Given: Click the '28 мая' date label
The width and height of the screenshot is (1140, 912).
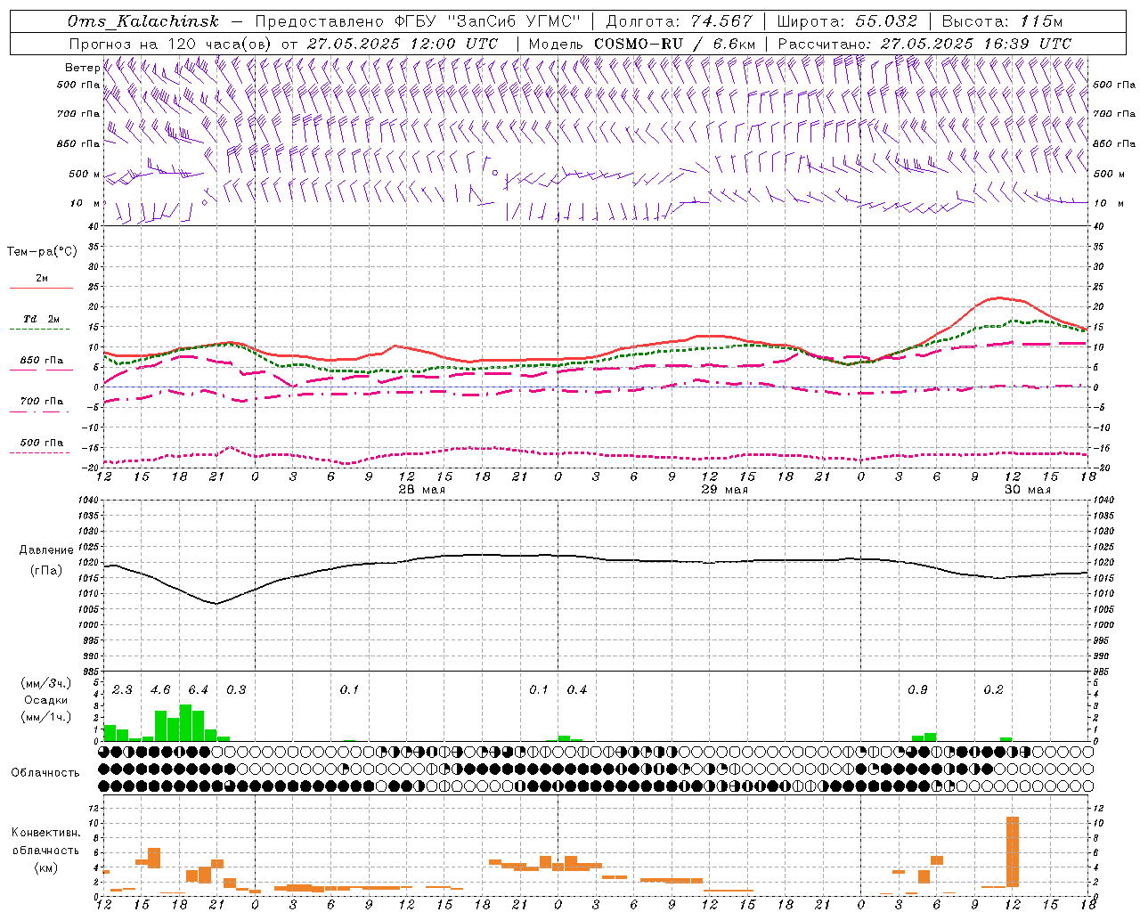Looking at the screenshot, I should point(422,490).
